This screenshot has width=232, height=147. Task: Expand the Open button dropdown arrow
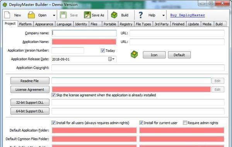coord(54,15)
